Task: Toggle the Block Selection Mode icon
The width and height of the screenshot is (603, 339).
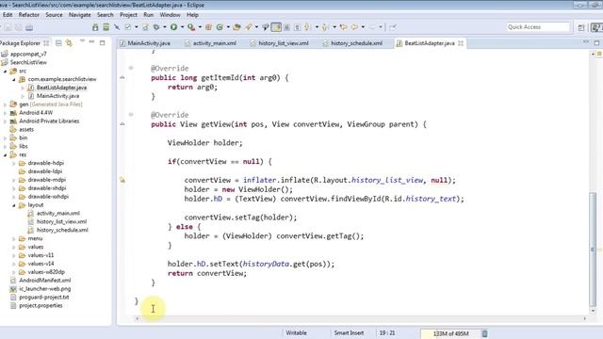Action: tap(286, 27)
